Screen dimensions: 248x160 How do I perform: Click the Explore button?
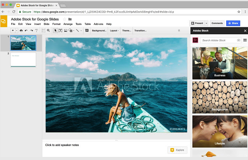tap(177, 150)
